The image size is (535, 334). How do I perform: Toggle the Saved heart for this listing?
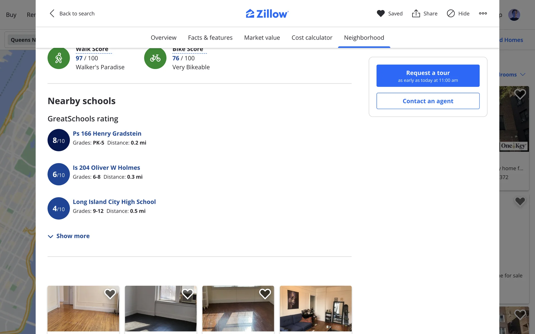381,13
